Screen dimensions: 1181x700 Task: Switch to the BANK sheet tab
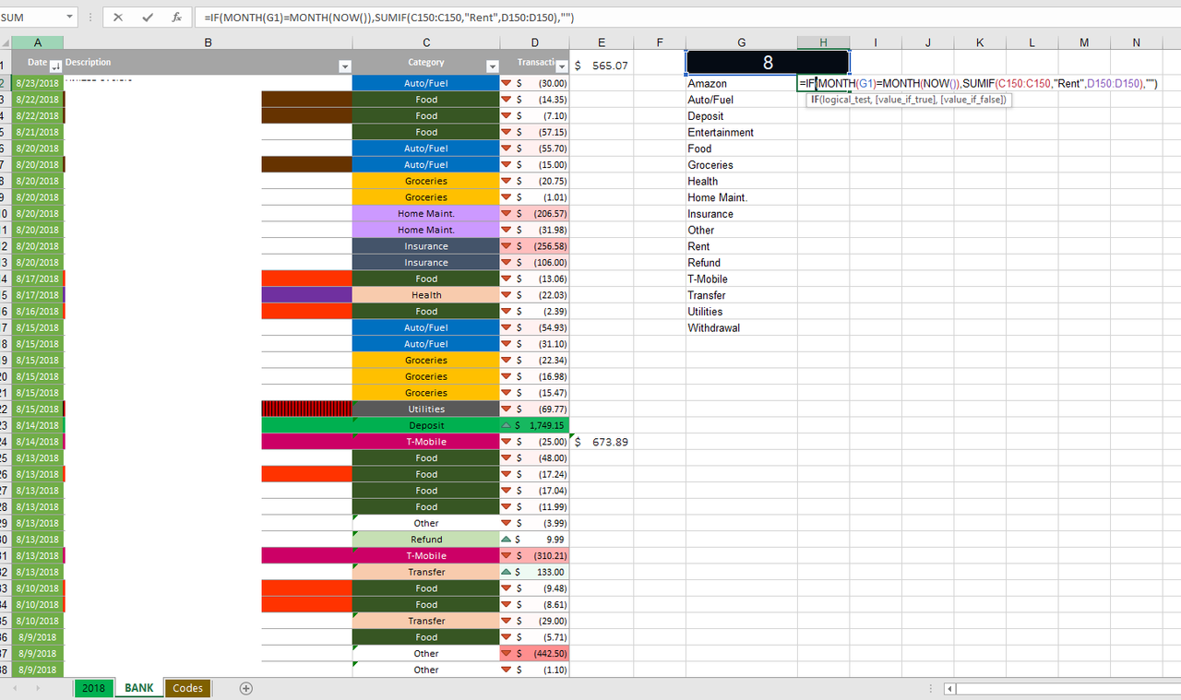point(139,688)
